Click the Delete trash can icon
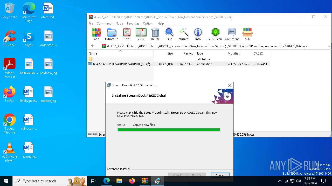332x186 pixels. click(155, 34)
